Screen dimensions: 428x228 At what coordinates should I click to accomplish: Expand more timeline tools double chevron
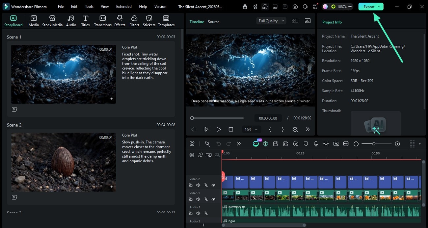coord(239,144)
